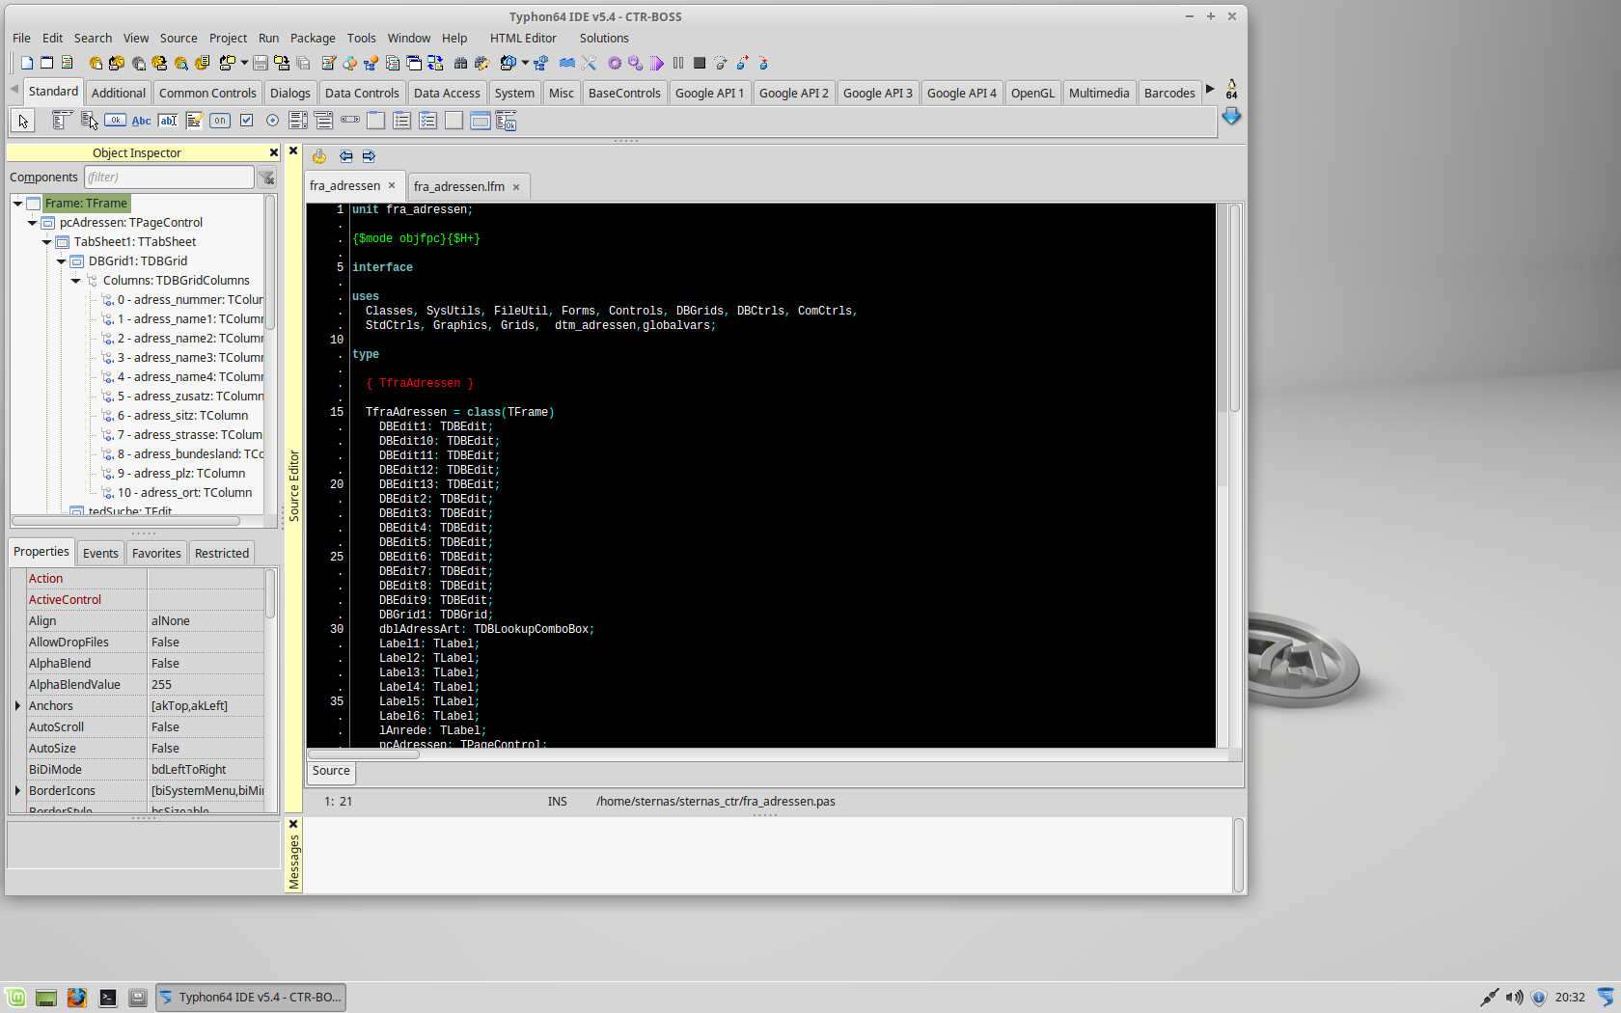Pick the TListBox component icon
Image resolution: width=1621 pixels, height=1013 pixels.
tap(298, 121)
